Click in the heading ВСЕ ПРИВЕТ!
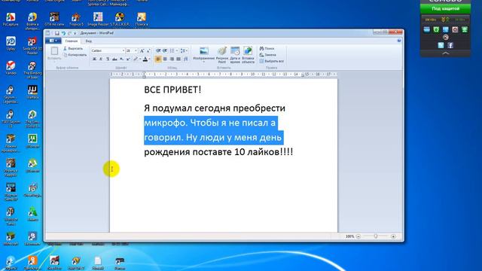The image size is (482, 271). tap(172, 90)
